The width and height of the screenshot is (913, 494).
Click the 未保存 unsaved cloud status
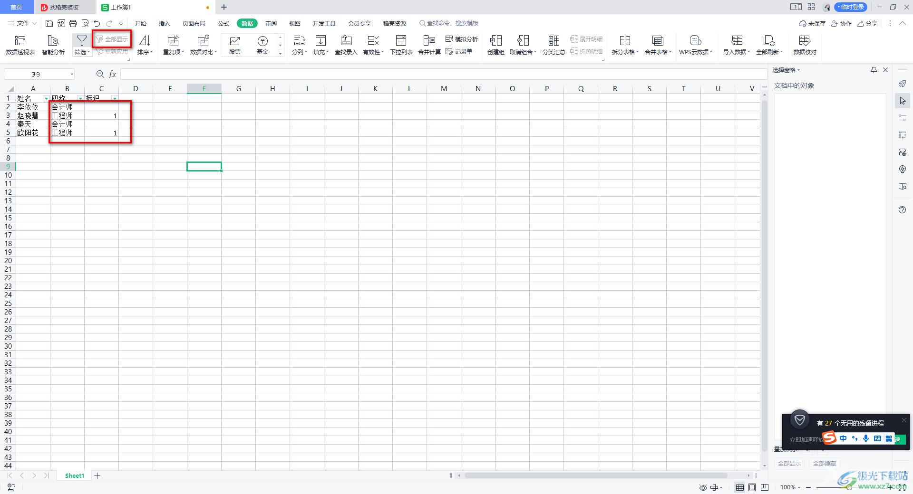pos(812,23)
